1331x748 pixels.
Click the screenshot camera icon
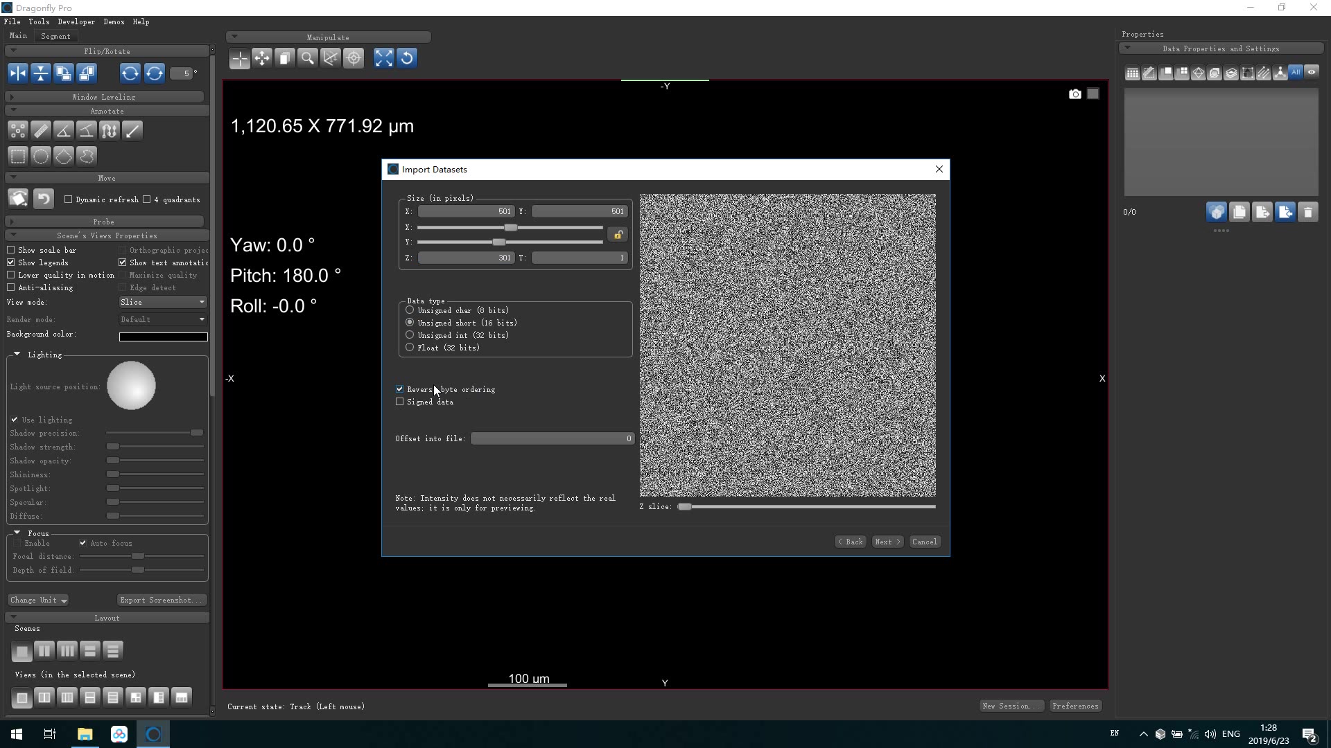[1075, 94]
